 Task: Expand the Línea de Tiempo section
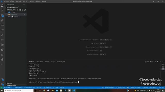coord(16,85)
